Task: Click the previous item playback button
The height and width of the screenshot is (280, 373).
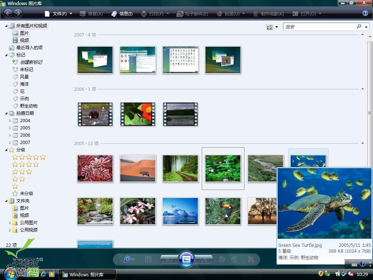Action: (x=169, y=259)
